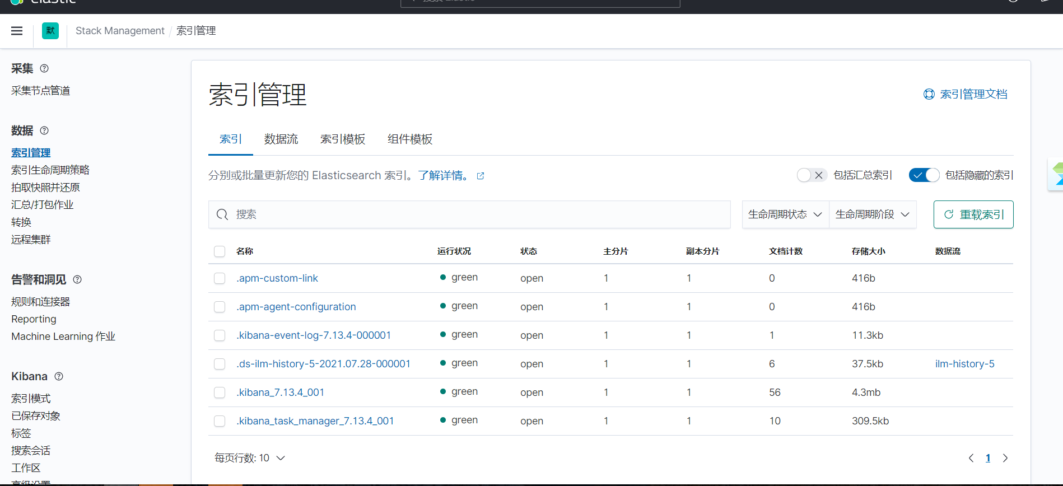Open 索引管理 in sidebar
1063x486 pixels.
31,152
